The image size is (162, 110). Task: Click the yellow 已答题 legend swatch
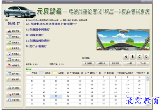pyautogui.click(x=55, y=73)
